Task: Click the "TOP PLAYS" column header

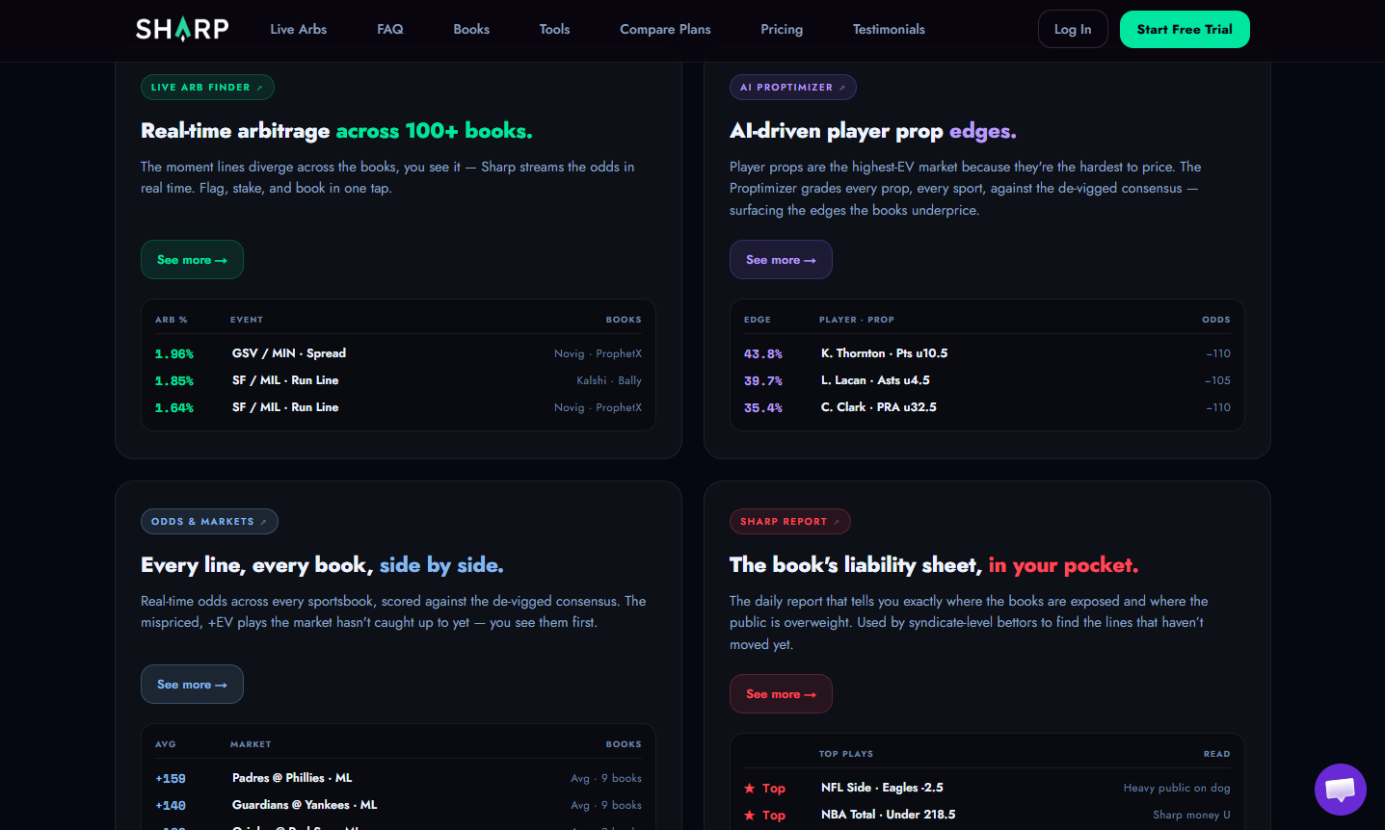Action: 846,754
